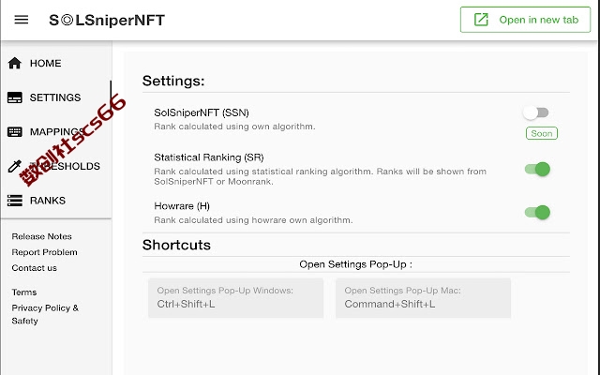Viewport: 600px width, 375px height.
Task: Click the Contact us link
Action: point(34,268)
